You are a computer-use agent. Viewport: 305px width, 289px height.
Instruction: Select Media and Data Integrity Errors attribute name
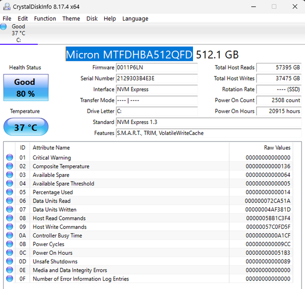[70, 270]
